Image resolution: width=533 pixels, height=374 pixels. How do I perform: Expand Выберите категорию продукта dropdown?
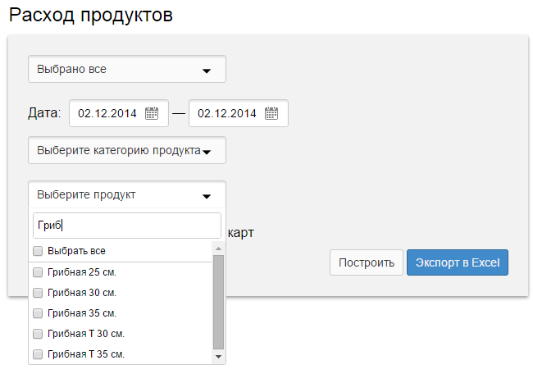pyautogui.click(x=127, y=150)
